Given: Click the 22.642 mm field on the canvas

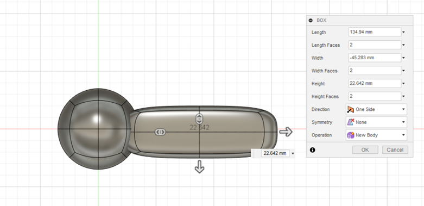Looking at the screenshot, I should click(275, 153).
